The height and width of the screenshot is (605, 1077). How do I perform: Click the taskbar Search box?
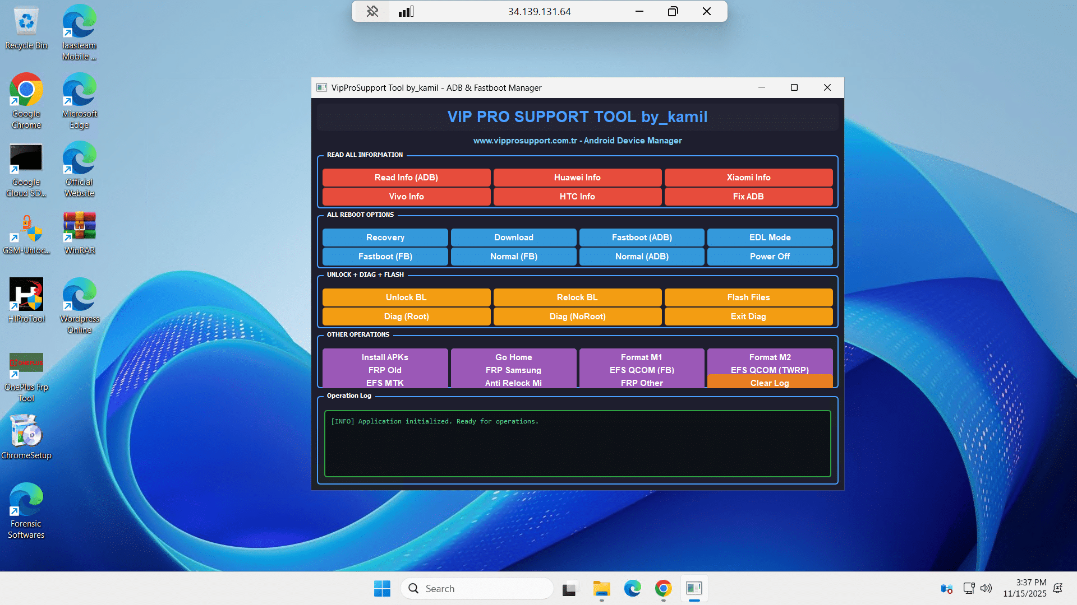point(477,588)
